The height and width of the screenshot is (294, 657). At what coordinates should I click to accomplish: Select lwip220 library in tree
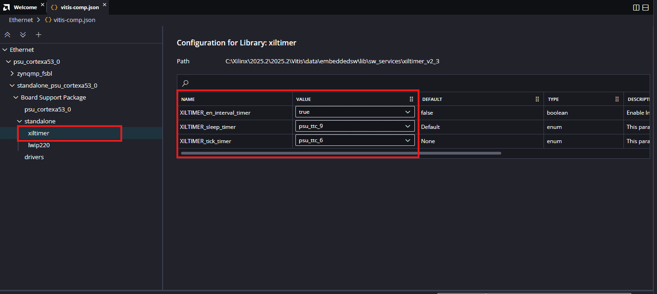[39, 145]
